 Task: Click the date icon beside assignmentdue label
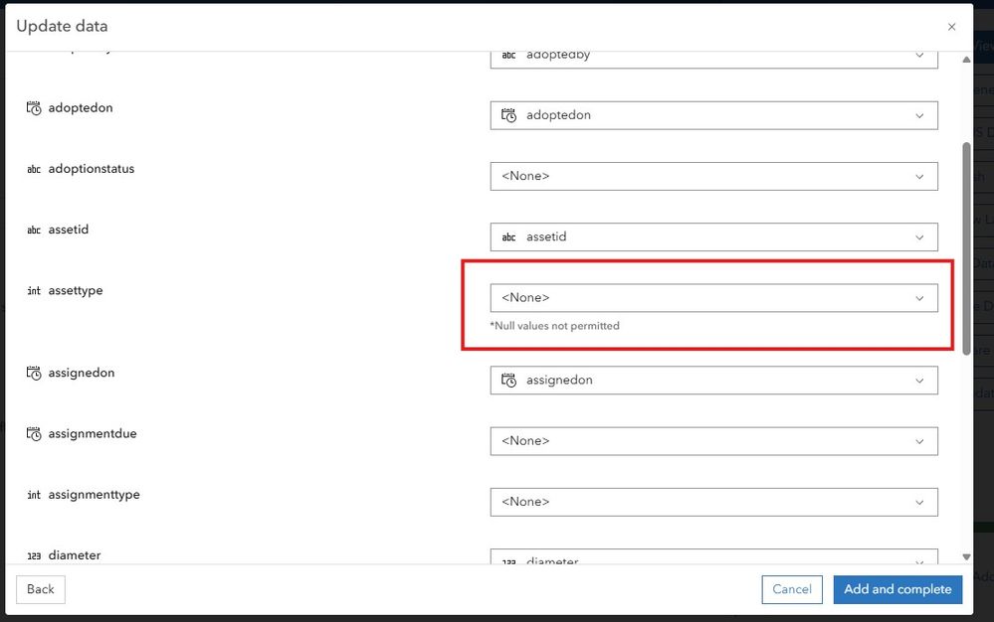[x=34, y=434]
